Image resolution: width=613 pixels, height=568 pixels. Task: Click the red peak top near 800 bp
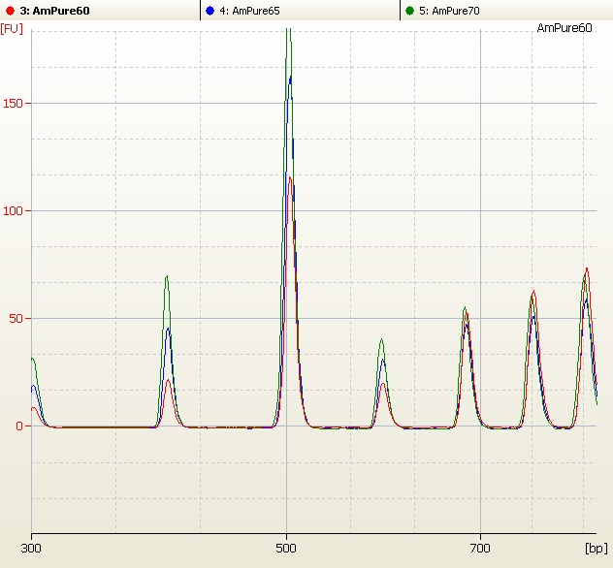pyautogui.click(x=587, y=269)
